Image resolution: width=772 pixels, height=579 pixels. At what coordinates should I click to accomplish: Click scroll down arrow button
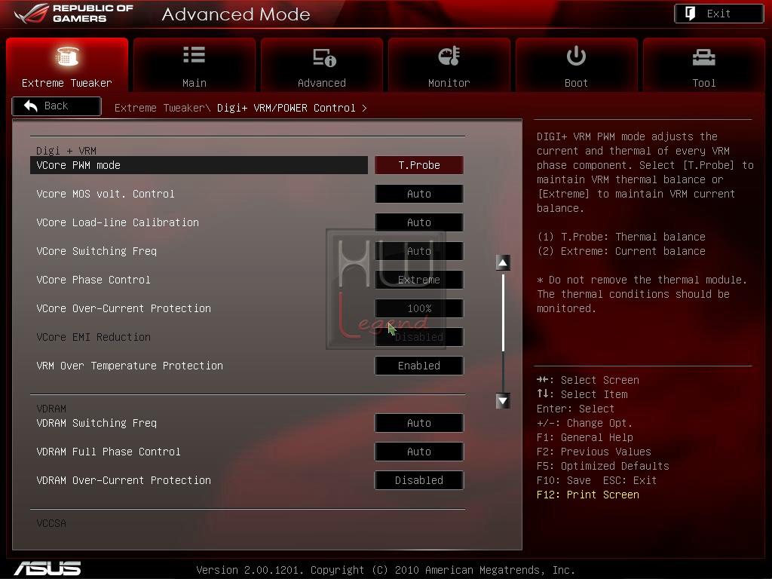503,401
